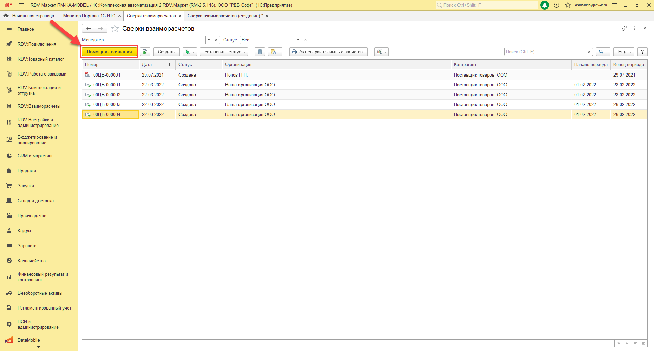Add Сверки взаиморасчетов to favorites with star
Viewport: 654px width, 351px height.
pos(115,29)
